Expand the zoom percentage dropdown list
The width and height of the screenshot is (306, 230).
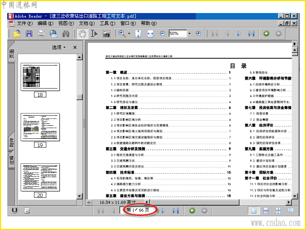coord(189,34)
